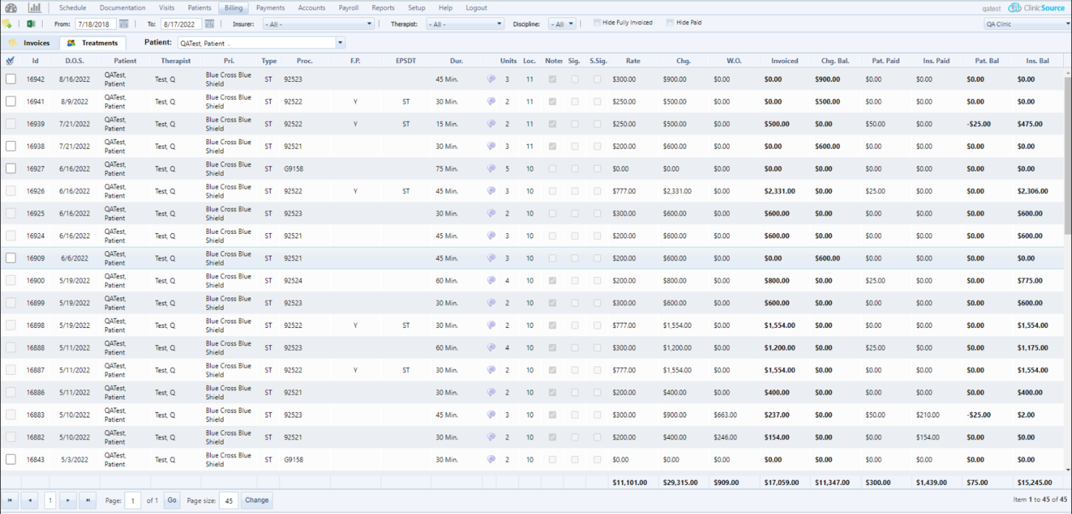Check the select-all box in grid header

(10, 60)
